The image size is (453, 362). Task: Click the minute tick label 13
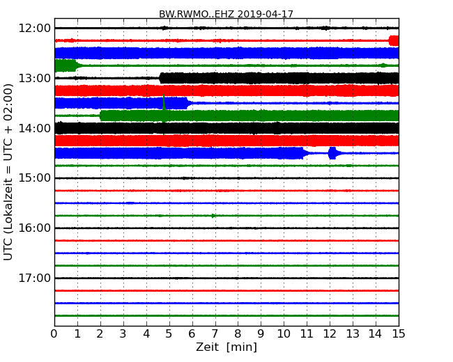[353, 333]
